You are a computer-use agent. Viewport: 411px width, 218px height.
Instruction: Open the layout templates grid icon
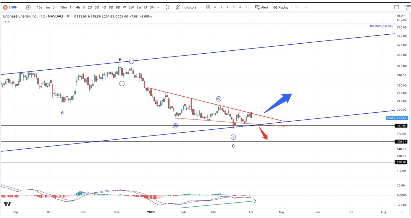[x=208, y=7]
